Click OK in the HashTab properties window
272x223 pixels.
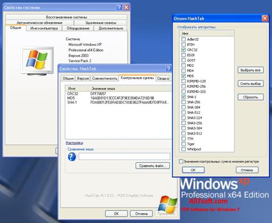point(116,214)
